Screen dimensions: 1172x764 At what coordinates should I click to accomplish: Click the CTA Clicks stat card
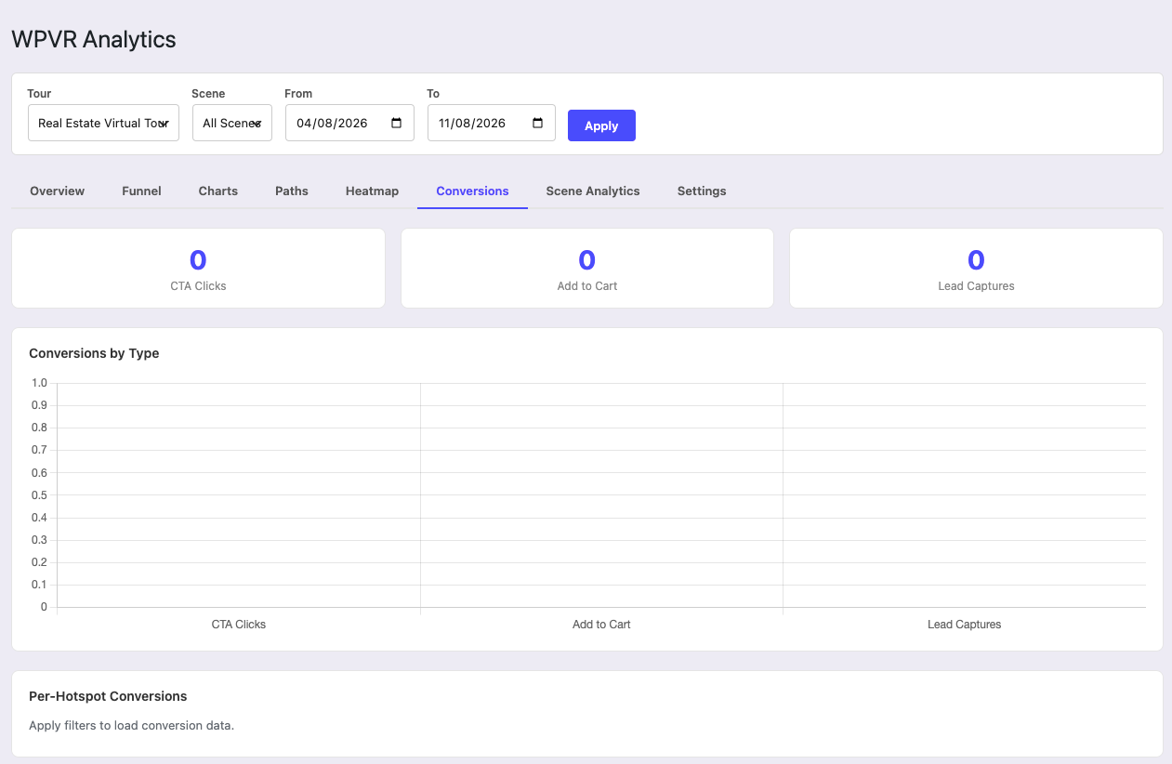coord(198,269)
